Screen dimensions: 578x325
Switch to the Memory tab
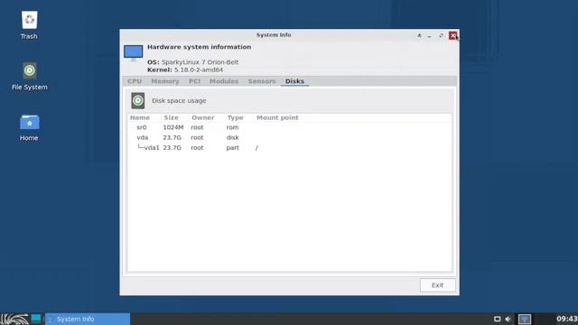(164, 81)
